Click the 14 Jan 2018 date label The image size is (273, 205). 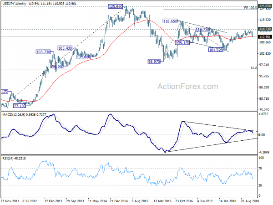point(228,201)
